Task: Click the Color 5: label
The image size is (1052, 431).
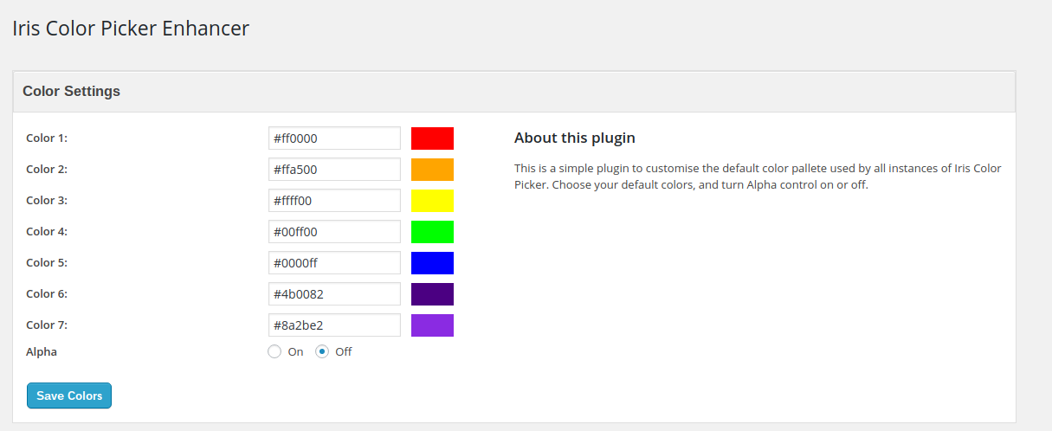Action: point(47,263)
